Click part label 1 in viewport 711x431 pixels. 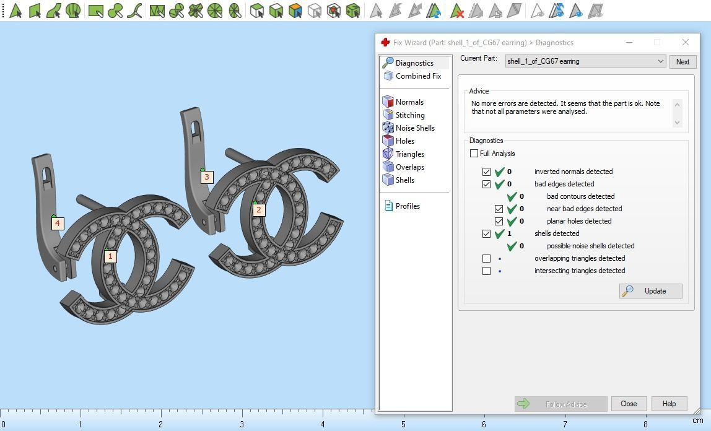(110, 256)
